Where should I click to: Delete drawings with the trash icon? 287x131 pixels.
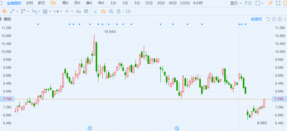point(119,11)
